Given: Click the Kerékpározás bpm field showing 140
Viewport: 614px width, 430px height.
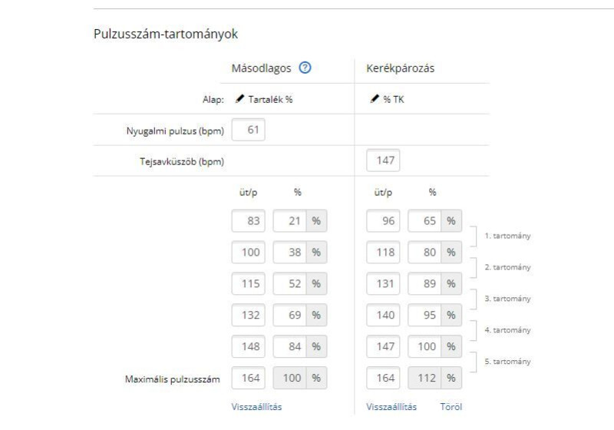Looking at the screenshot, I should pos(383,316).
